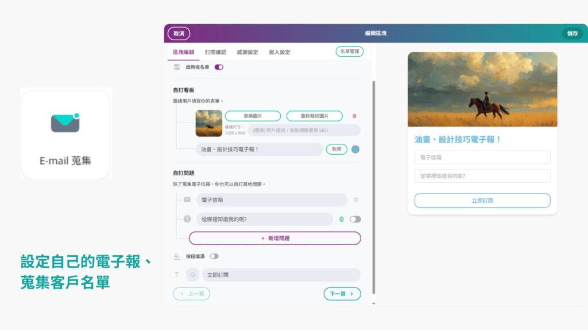Go to next page with 下一頁 chevron

tap(342, 294)
